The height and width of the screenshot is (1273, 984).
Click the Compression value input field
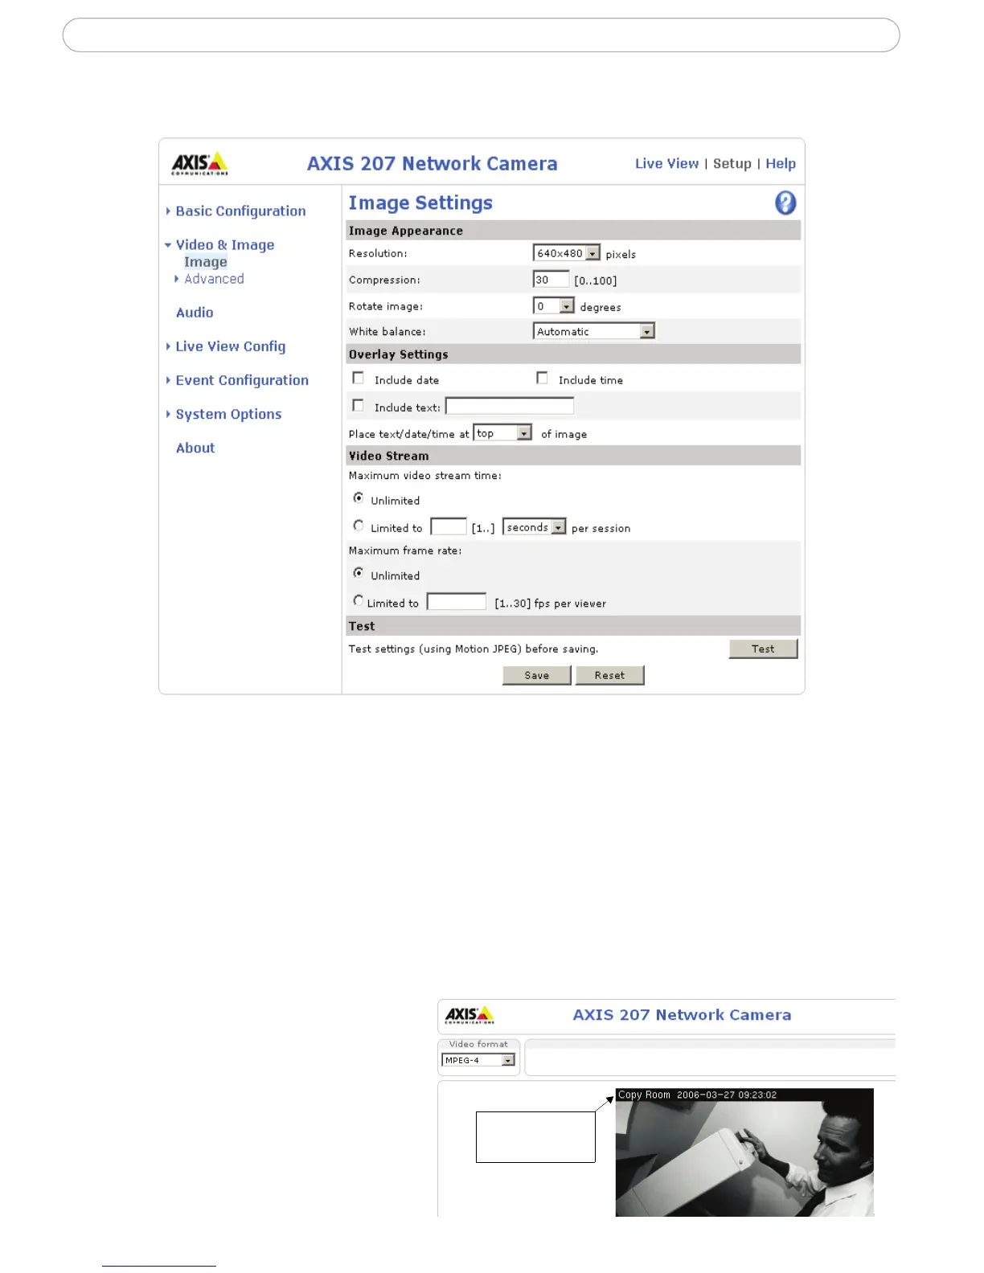click(551, 280)
